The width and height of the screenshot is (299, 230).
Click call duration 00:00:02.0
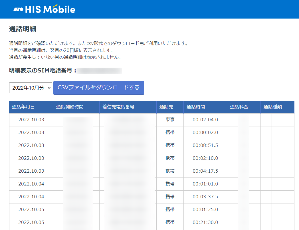click(205, 132)
